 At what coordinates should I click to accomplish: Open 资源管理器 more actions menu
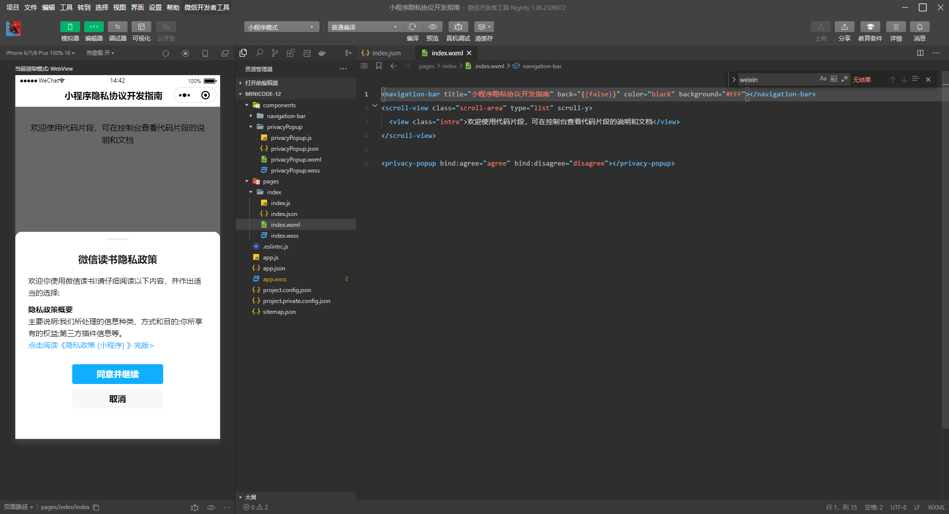[x=343, y=69]
